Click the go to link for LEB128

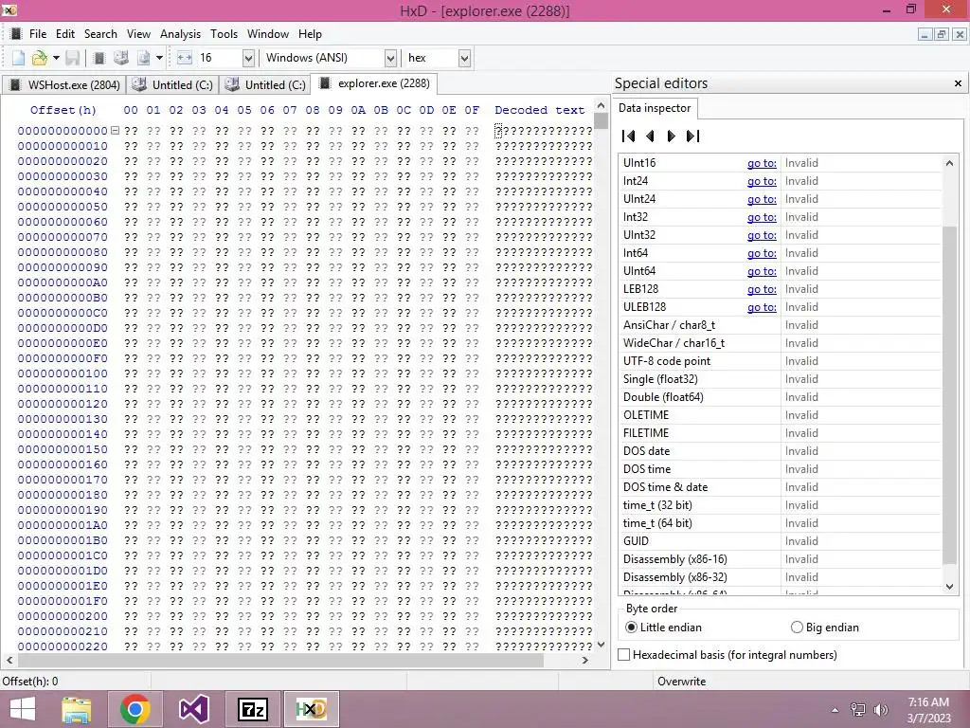(x=762, y=288)
